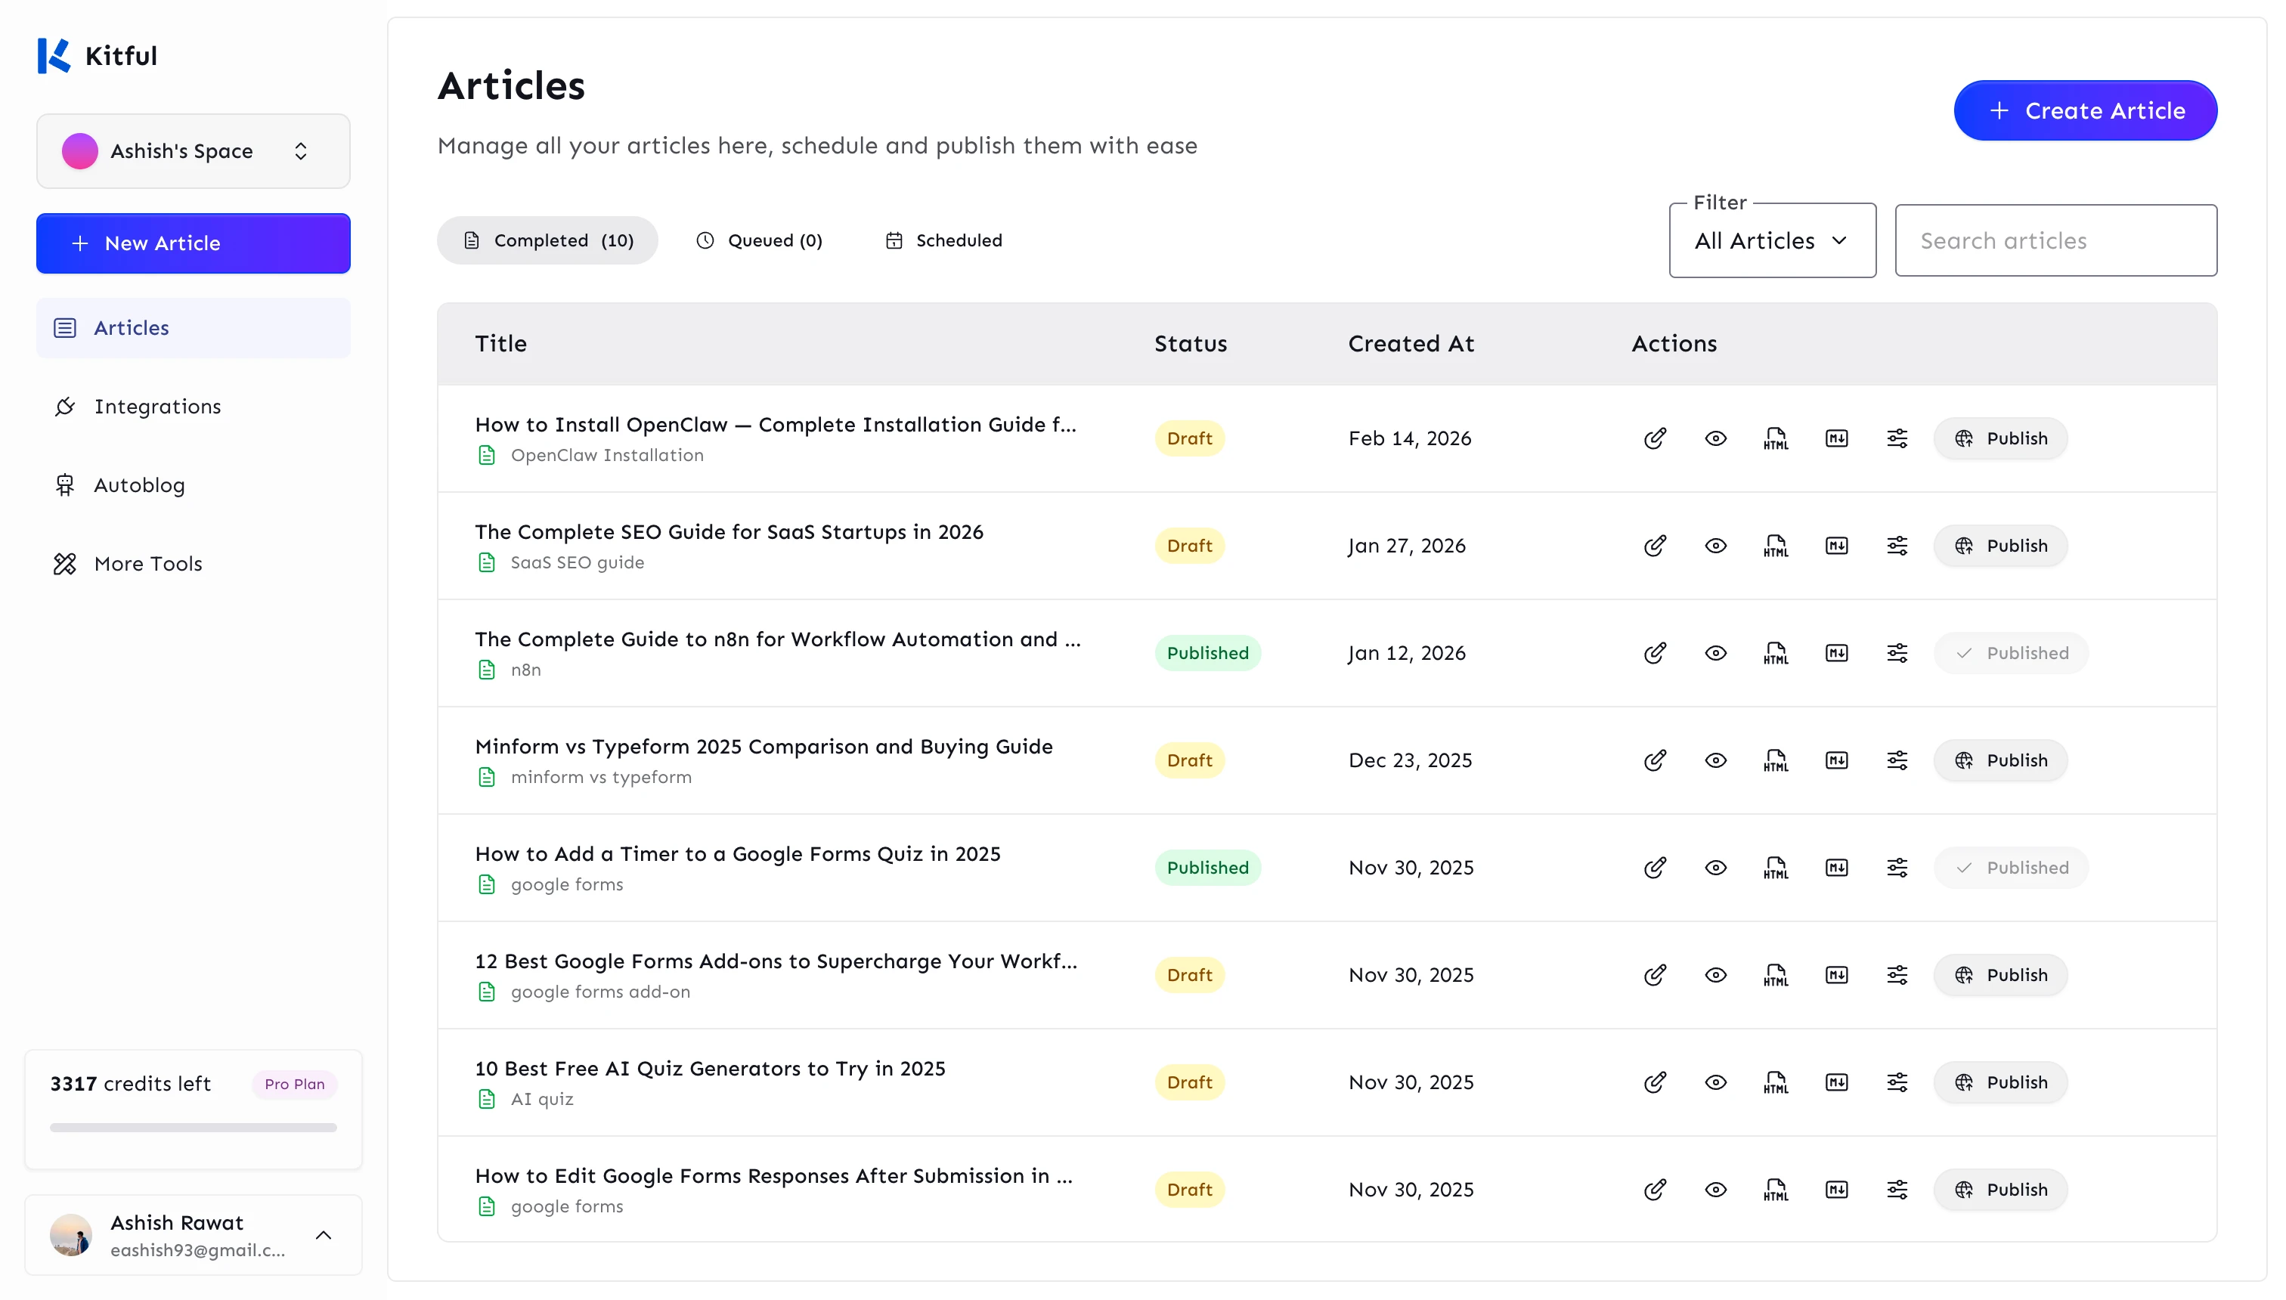This screenshot has height=1300, width=2286.
Task: Open the All Articles filter dropdown
Action: point(1772,241)
